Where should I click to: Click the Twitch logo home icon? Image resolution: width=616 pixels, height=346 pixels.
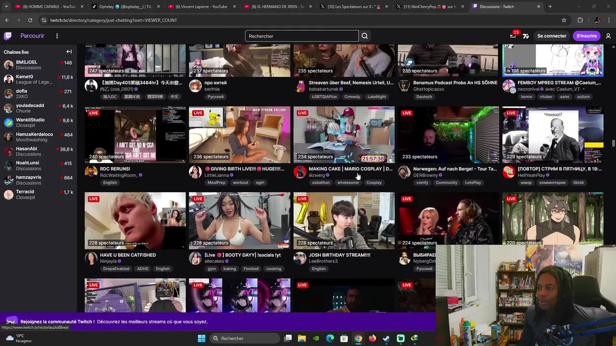tap(8, 36)
